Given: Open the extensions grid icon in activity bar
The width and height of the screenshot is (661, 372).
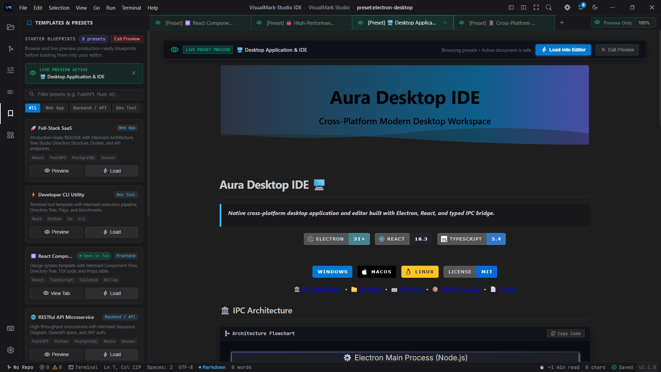Looking at the screenshot, I should coord(10,135).
